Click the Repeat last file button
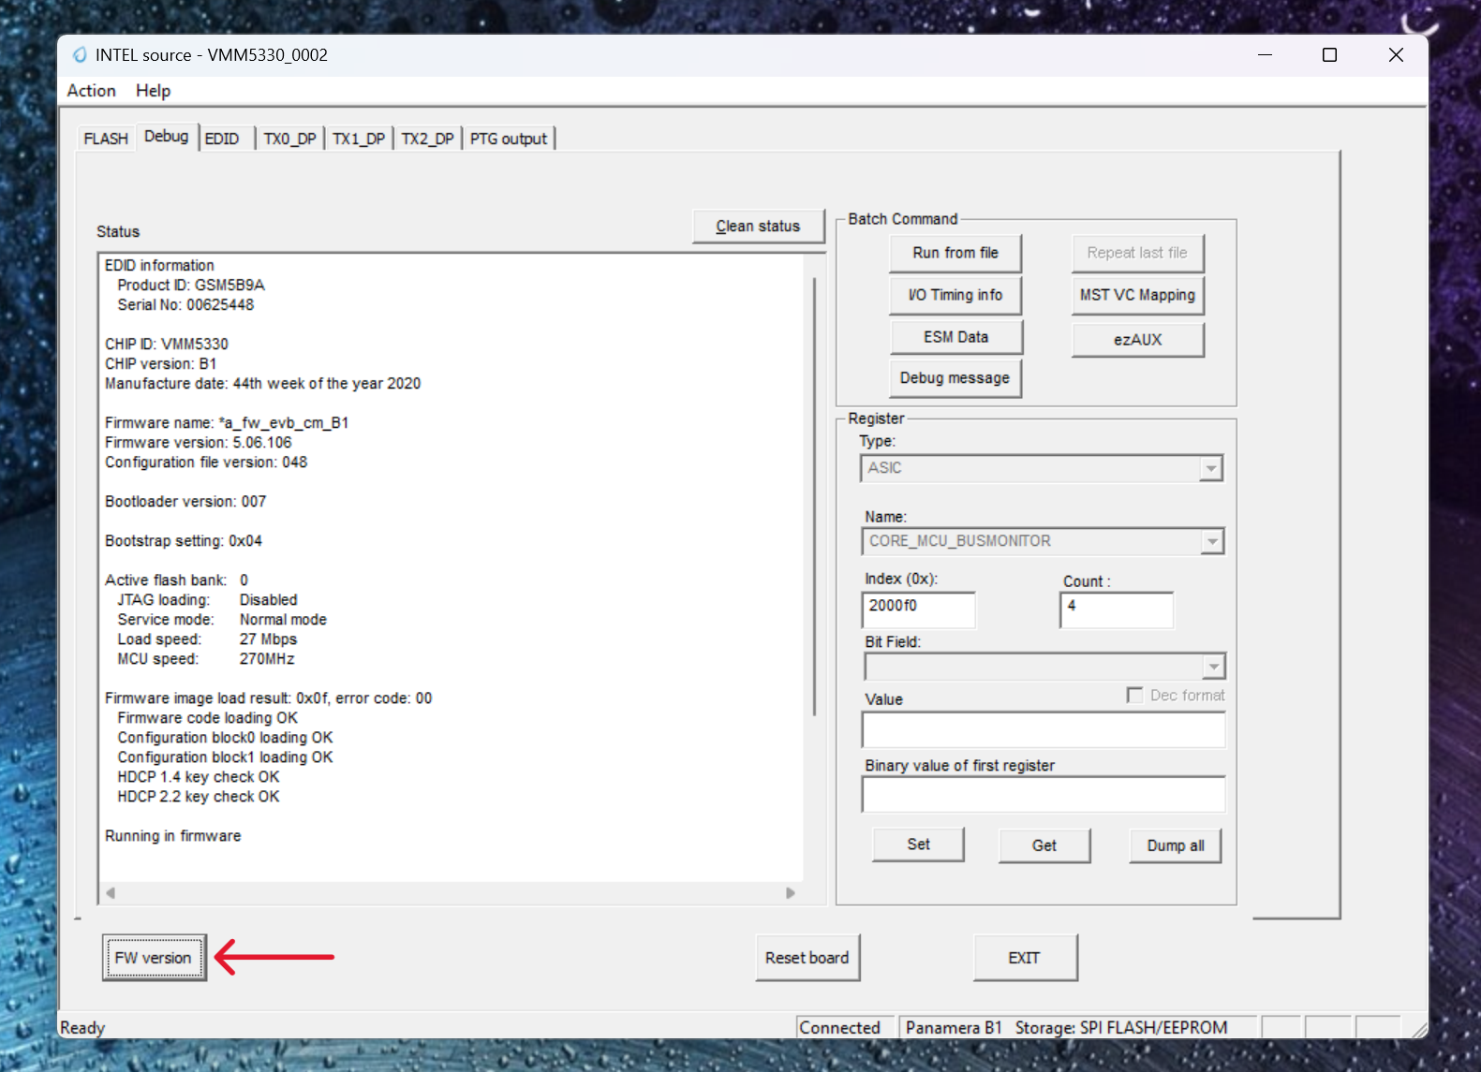The image size is (1481, 1072). pyautogui.click(x=1137, y=253)
